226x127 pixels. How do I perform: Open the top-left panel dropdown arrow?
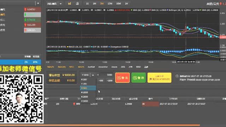[38, 3]
